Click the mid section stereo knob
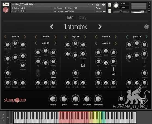 point(53,73)
